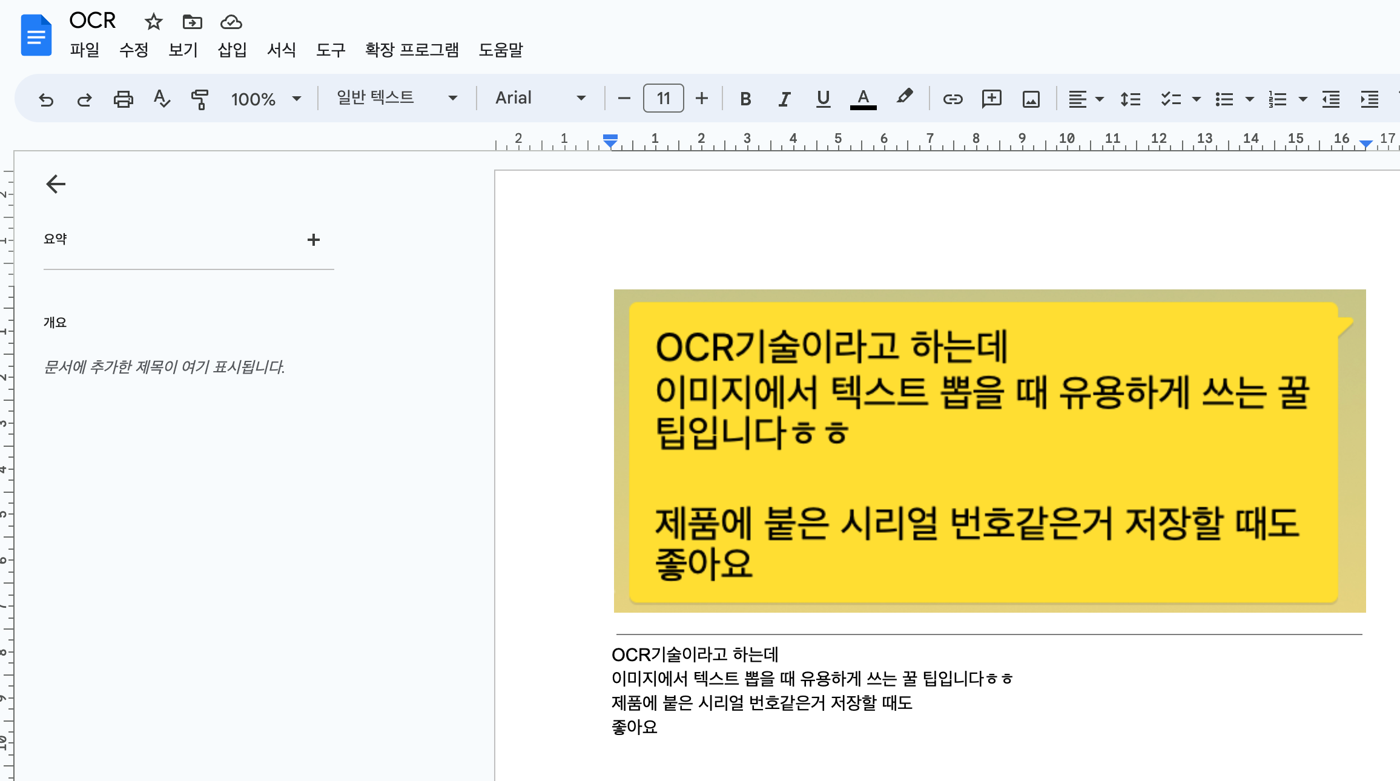Screen dimensions: 1400x781
Task: Click the insert link icon
Action: 952,99
